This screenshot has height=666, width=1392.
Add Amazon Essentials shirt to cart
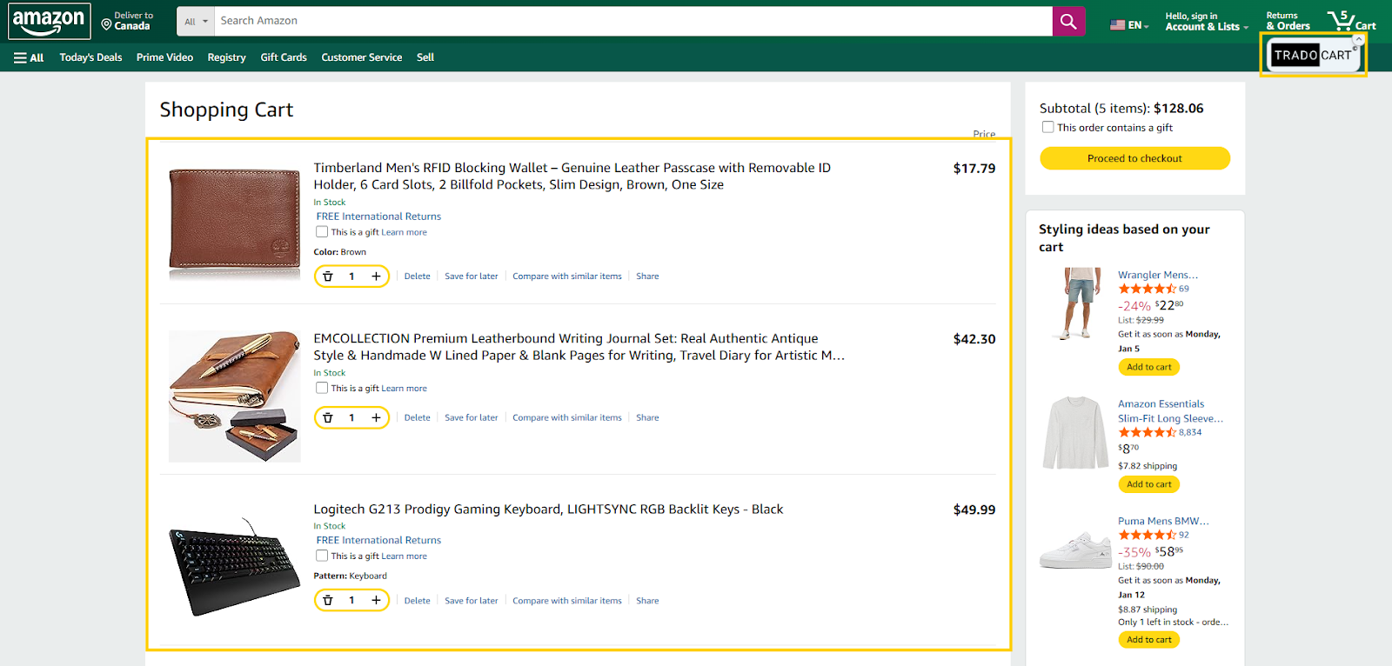coord(1148,484)
